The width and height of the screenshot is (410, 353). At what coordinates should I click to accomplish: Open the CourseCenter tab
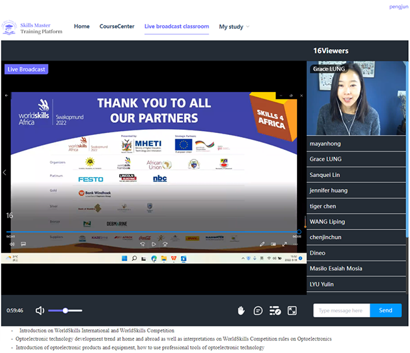click(x=117, y=26)
